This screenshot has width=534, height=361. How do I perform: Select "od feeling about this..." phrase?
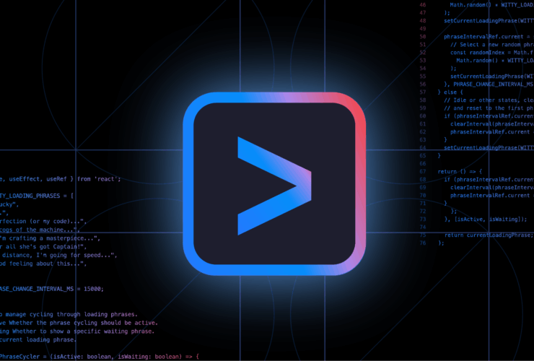click(42, 264)
